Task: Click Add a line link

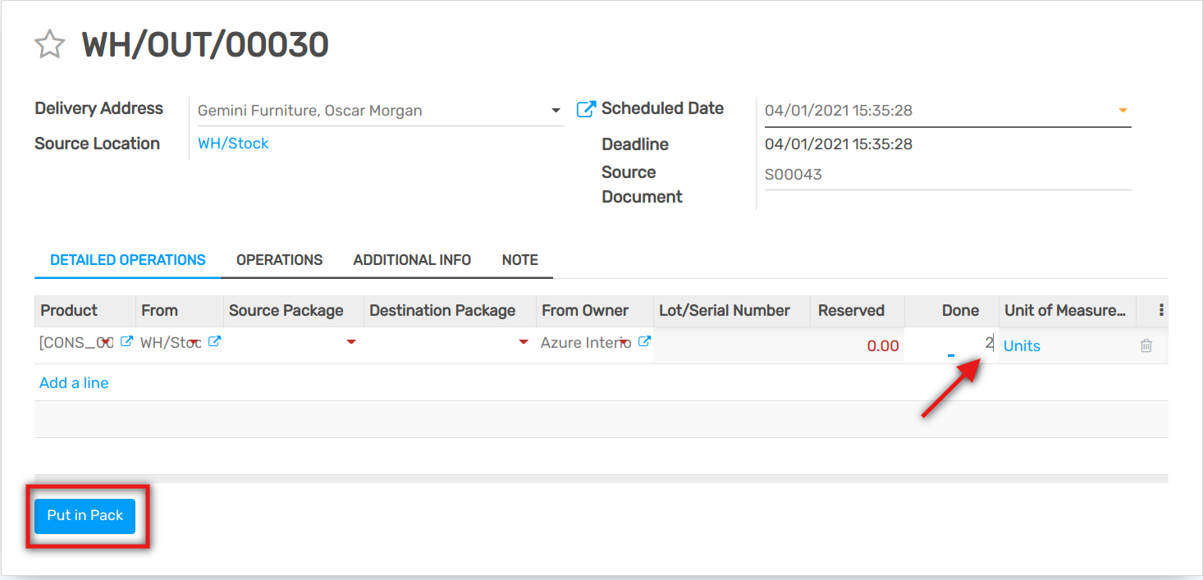Action: click(74, 383)
